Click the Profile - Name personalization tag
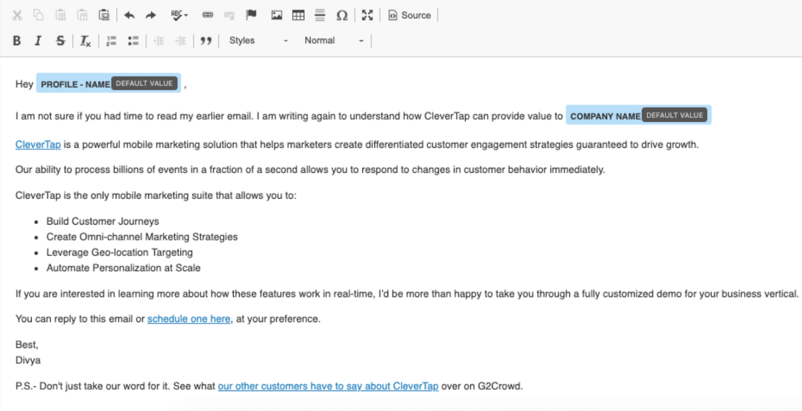Screen dimensions: 802x411 click(x=75, y=84)
